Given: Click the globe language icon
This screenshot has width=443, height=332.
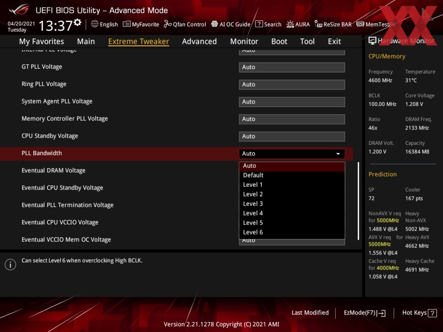Looking at the screenshot, I should click(94, 24).
